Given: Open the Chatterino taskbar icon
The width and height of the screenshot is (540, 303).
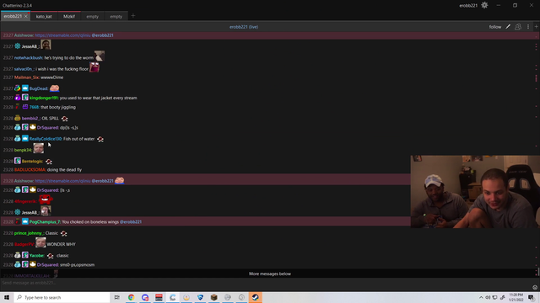Looking at the screenshot, I should 172,297.
